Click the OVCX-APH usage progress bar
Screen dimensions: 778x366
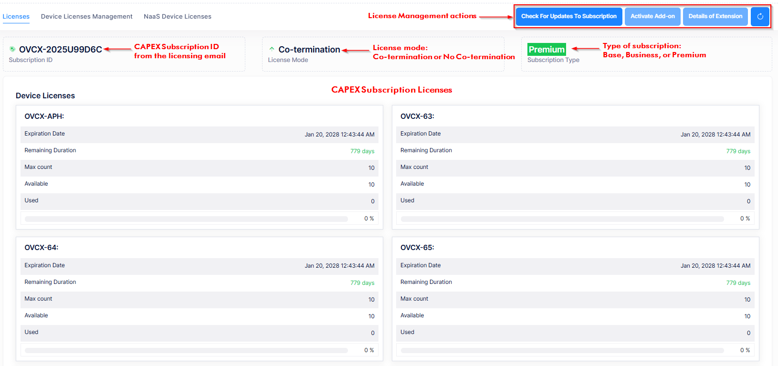click(186, 219)
